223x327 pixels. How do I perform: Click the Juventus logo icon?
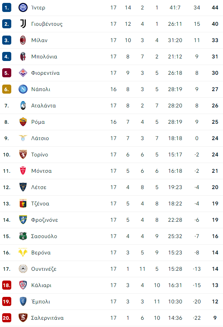click(23, 24)
